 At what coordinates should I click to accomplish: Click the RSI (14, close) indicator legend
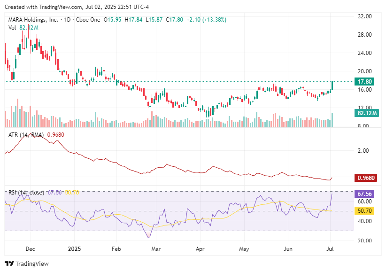tap(26, 193)
